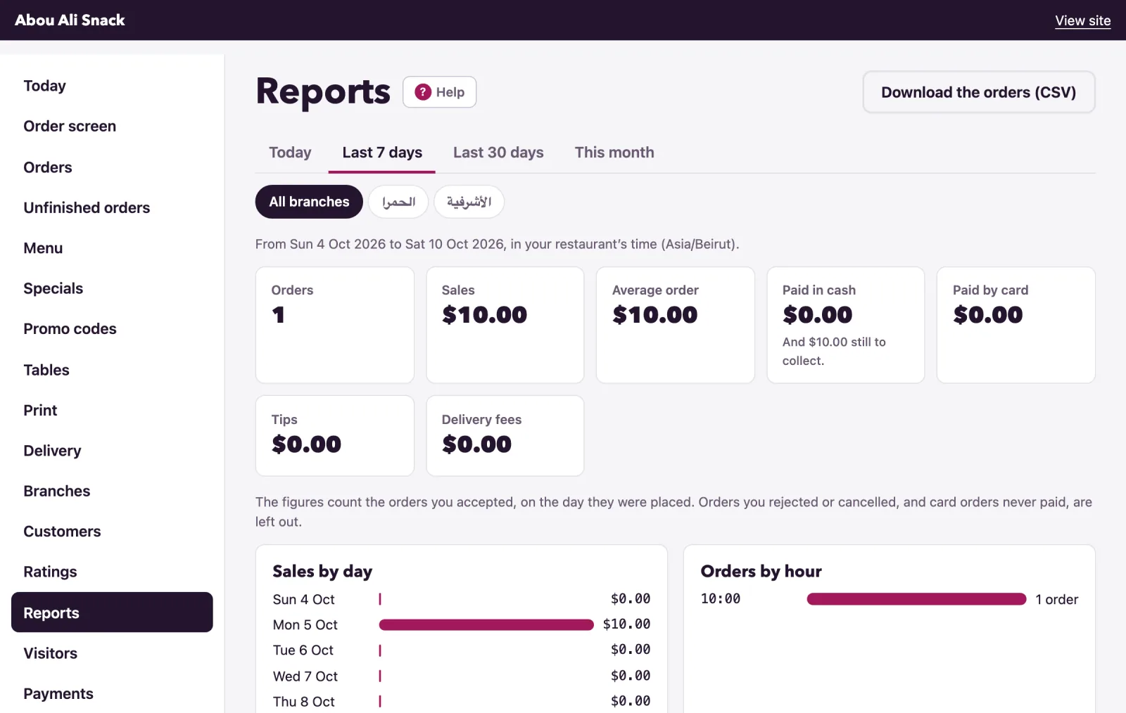Click the 10:00 orders-by-hour bar

tap(916, 599)
